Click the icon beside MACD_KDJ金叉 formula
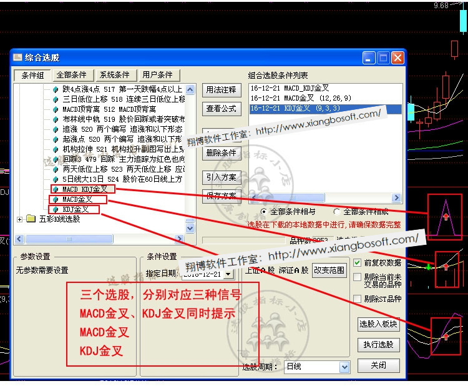 pyautogui.click(x=56, y=189)
